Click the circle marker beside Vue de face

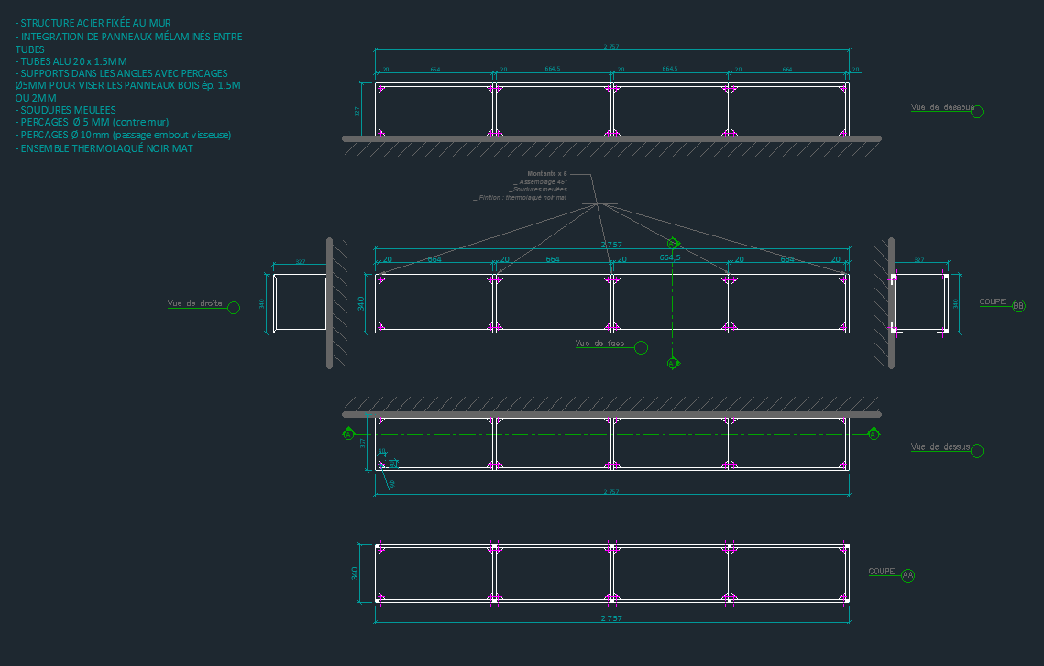[x=641, y=347]
